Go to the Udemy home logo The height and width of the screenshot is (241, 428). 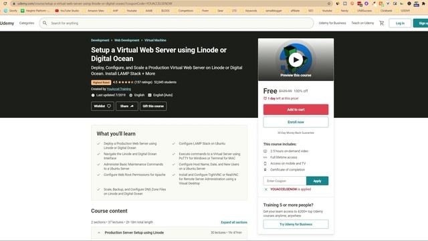[x=7, y=23]
